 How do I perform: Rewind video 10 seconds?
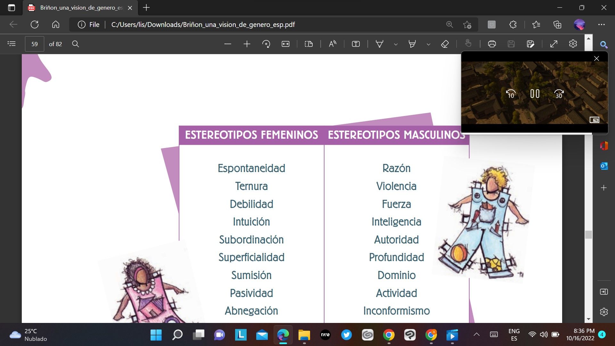[x=511, y=94]
